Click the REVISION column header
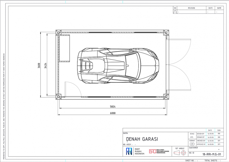The height and width of the screenshot is (162, 229). 191,8
